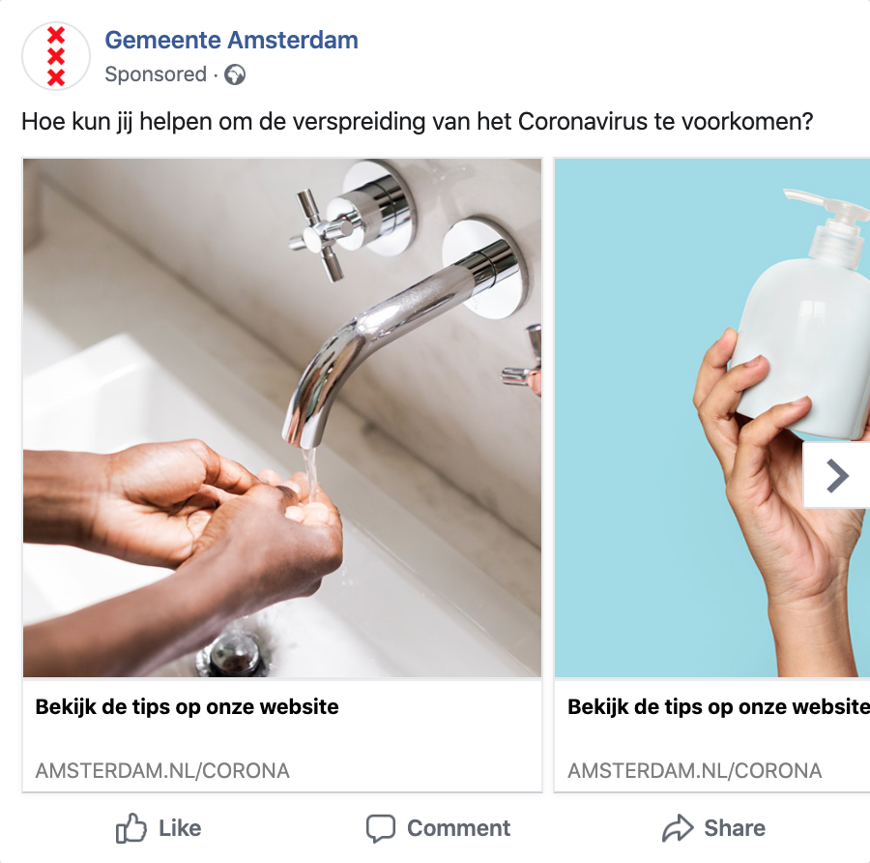Click first card headline 'Bekijk de tips op onze website'
The width and height of the screenshot is (870, 863).
click(187, 706)
